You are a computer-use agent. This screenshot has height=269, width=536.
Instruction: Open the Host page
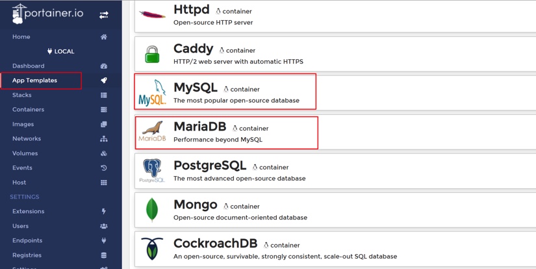(19, 183)
